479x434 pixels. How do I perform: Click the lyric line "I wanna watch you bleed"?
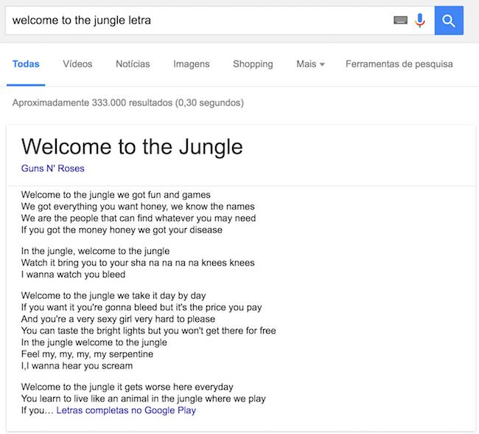(x=73, y=275)
